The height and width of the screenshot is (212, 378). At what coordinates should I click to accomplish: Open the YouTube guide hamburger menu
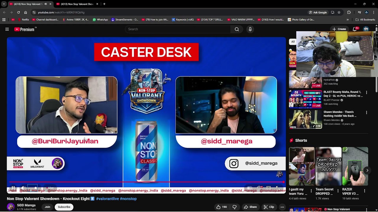click(x=7, y=29)
